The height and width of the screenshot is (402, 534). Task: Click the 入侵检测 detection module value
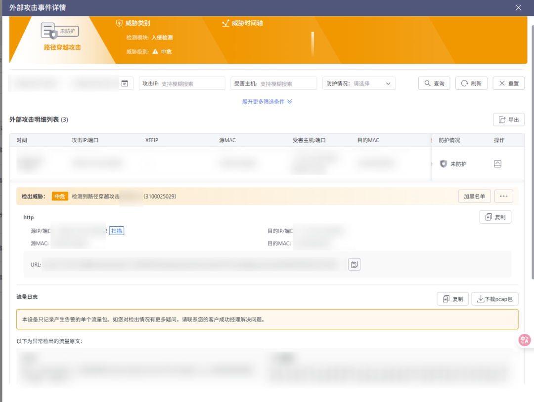point(162,38)
